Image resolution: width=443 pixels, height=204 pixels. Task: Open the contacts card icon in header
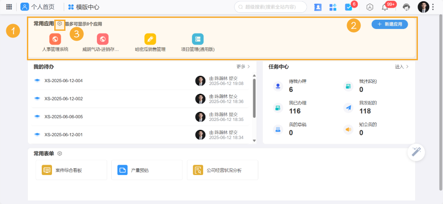318,7
